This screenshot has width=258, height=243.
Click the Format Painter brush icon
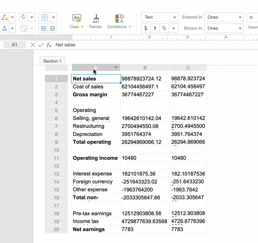point(96,18)
